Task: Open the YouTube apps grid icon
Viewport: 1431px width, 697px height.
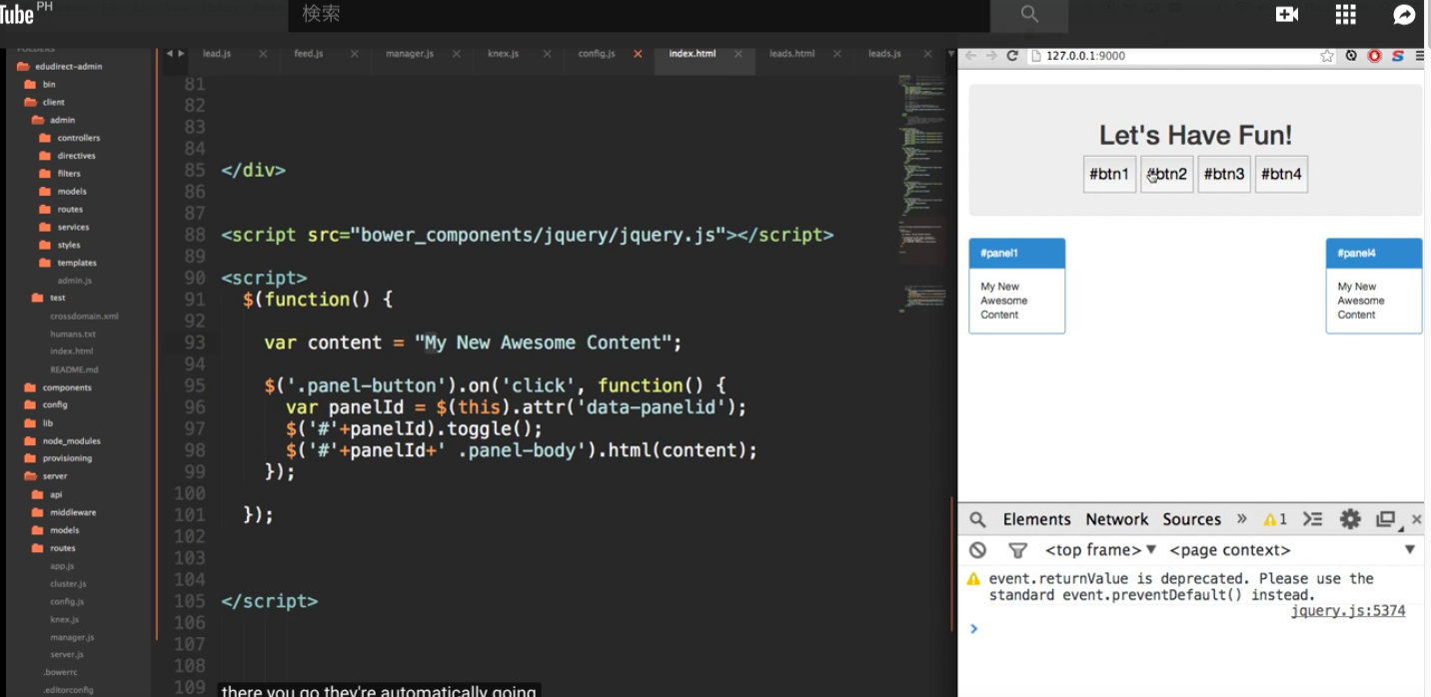Action: [x=1345, y=15]
